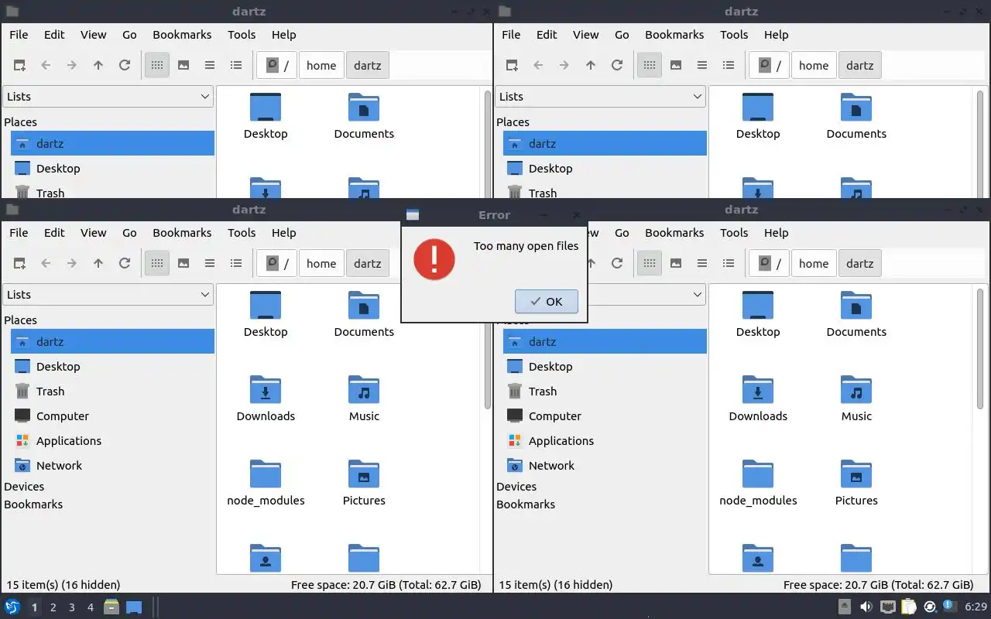Select Computer in lower-left window sidebar
991x619 pixels.
112,416
